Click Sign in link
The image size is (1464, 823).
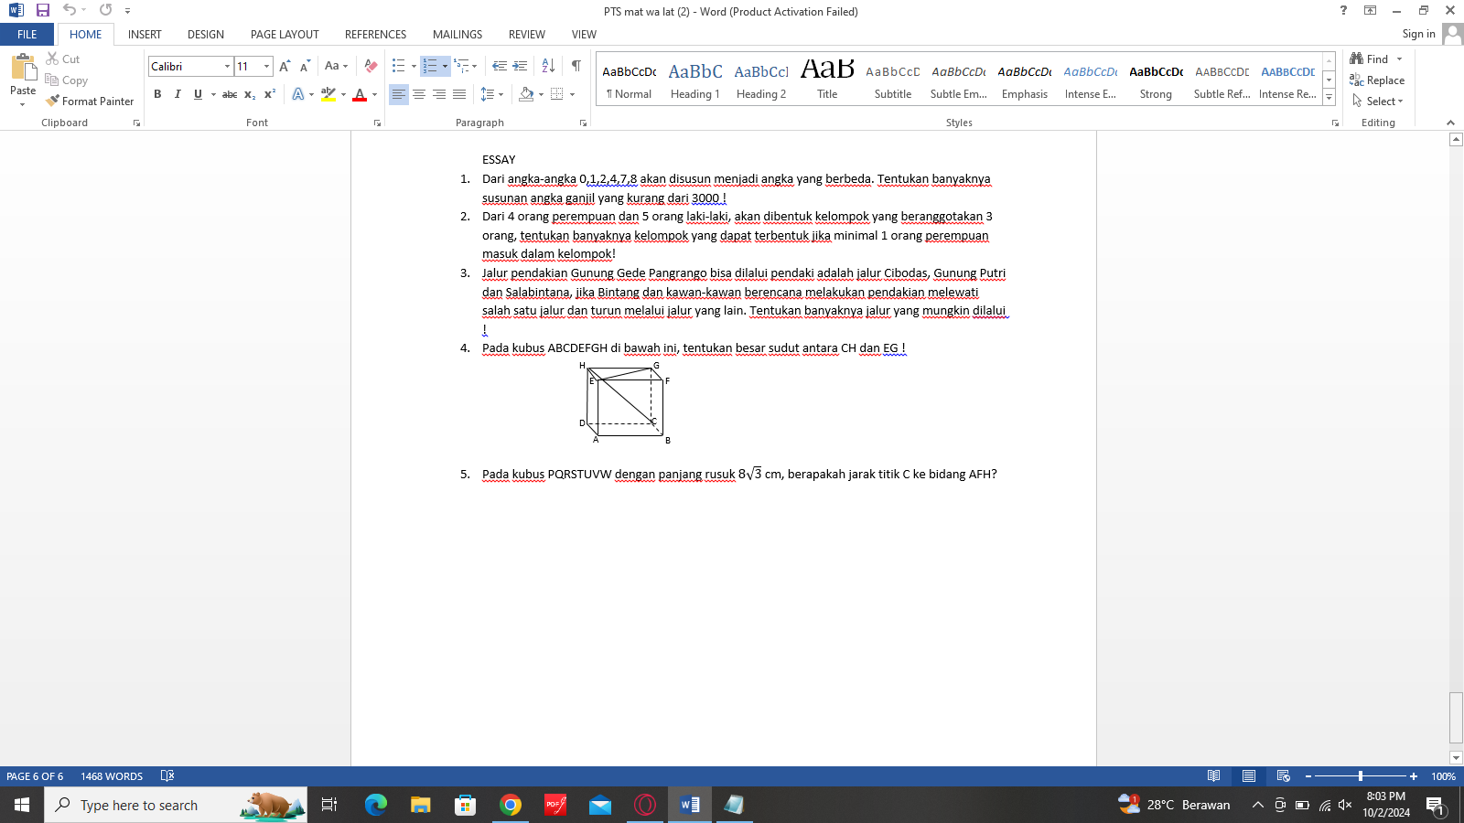pyautogui.click(x=1418, y=34)
